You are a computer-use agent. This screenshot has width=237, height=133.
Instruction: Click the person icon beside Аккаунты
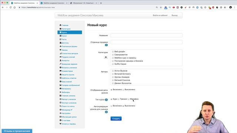point(60,60)
